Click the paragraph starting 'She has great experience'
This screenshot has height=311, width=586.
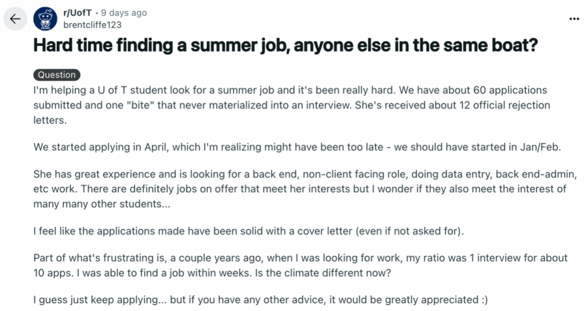(x=305, y=189)
